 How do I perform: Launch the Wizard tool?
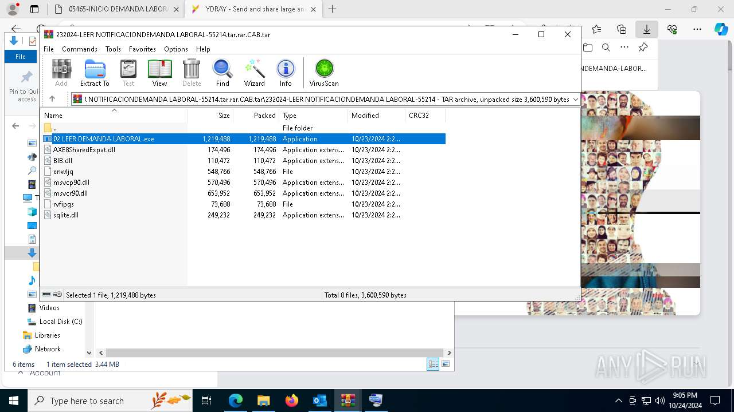(x=254, y=73)
